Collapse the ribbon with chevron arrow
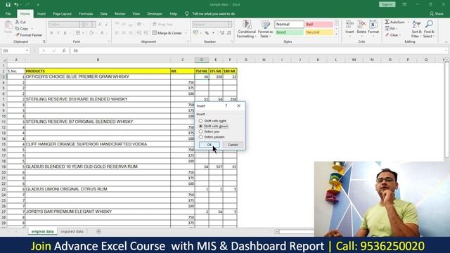This screenshot has height=253, width=450. click(x=446, y=42)
